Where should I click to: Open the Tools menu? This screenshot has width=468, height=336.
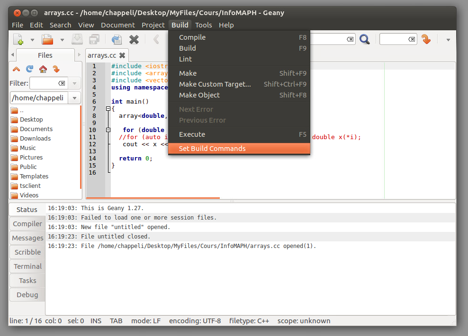pos(204,25)
